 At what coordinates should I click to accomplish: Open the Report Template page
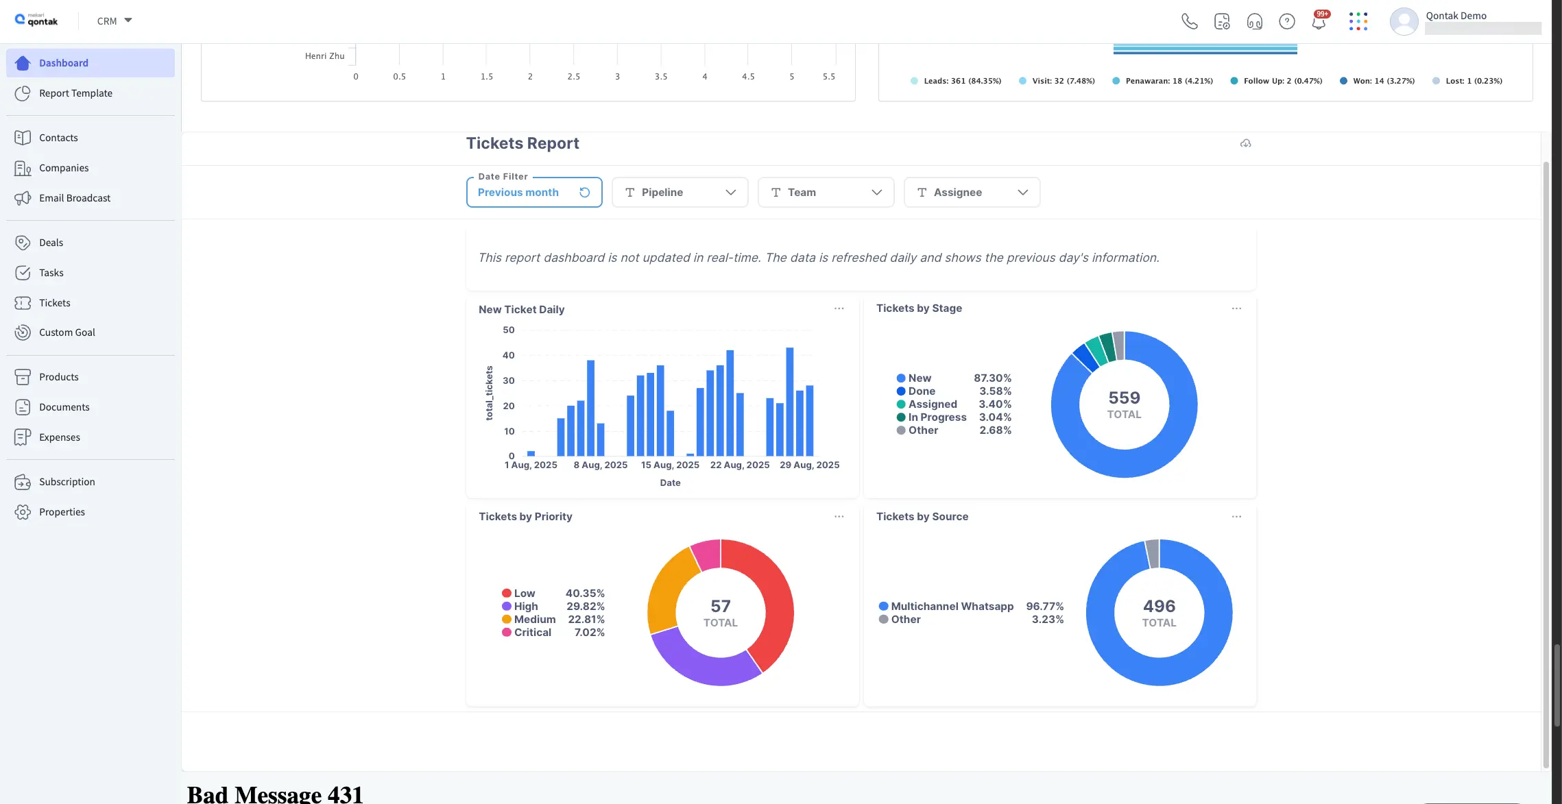[75, 93]
